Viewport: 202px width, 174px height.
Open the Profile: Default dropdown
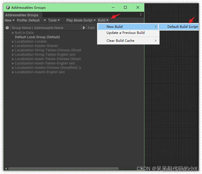tap(31, 20)
